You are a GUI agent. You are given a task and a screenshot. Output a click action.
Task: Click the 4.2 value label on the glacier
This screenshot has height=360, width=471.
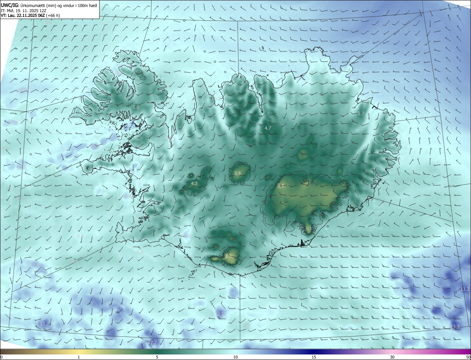click(x=194, y=183)
